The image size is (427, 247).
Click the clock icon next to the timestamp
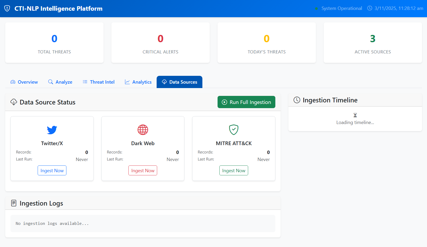(x=369, y=8)
